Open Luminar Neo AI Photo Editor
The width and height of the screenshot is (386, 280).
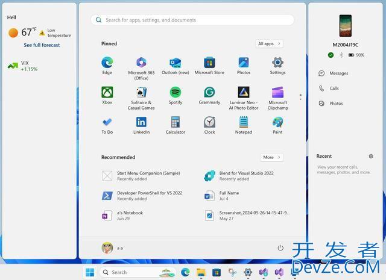click(x=244, y=98)
